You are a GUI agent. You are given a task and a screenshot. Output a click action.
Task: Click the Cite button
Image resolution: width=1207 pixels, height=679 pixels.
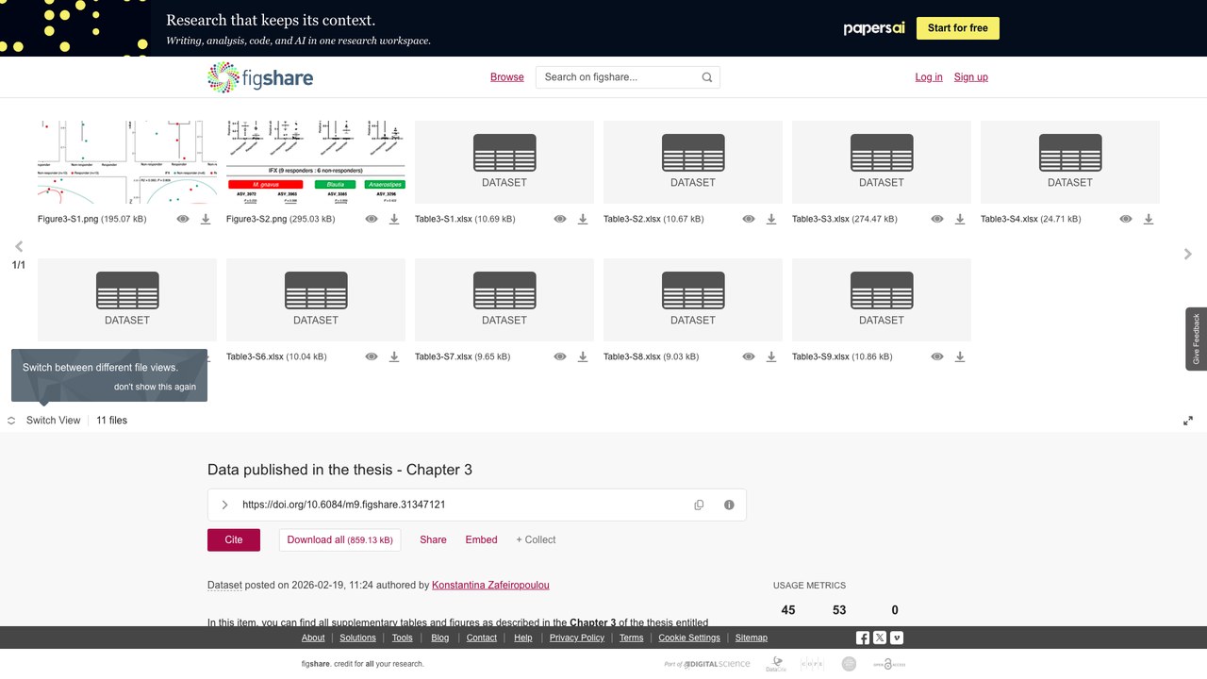[234, 539]
